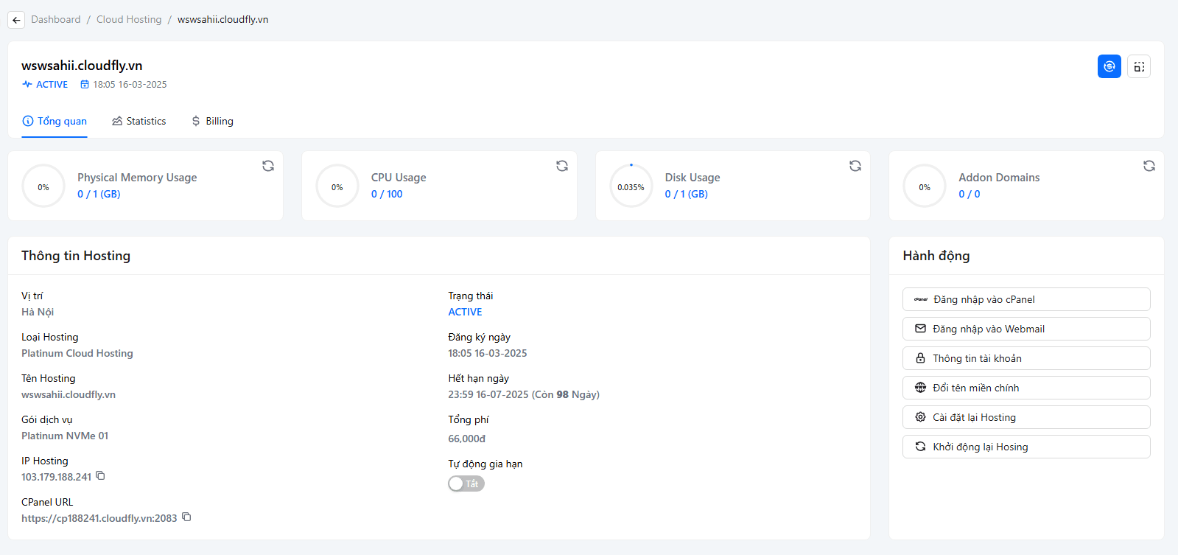Viewport: 1178px width, 555px height.
Task: Refresh the CPU Usage card
Action: pos(561,166)
